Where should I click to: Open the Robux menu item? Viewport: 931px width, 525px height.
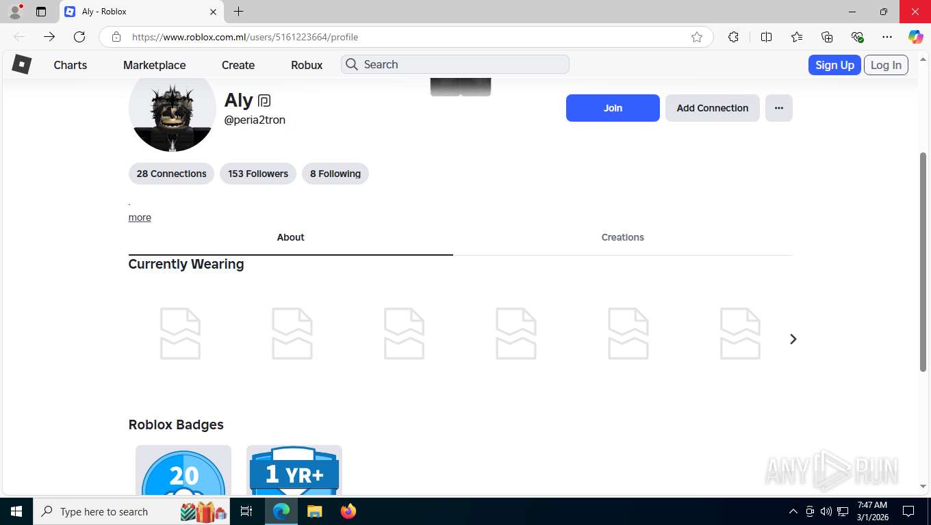pos(307,65)
